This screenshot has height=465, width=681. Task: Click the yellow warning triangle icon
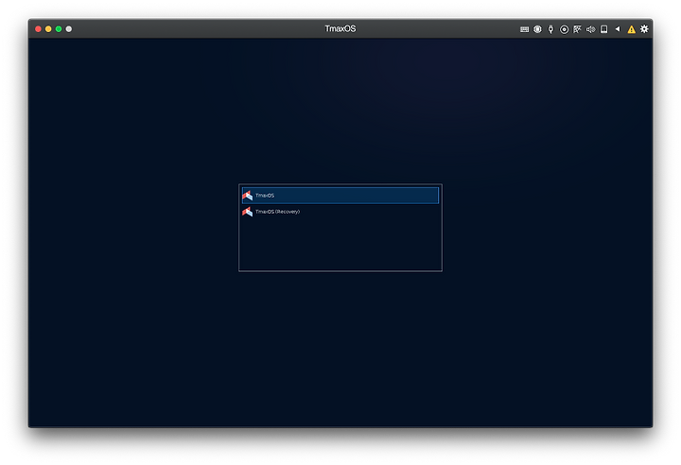[x=631, y=29]
